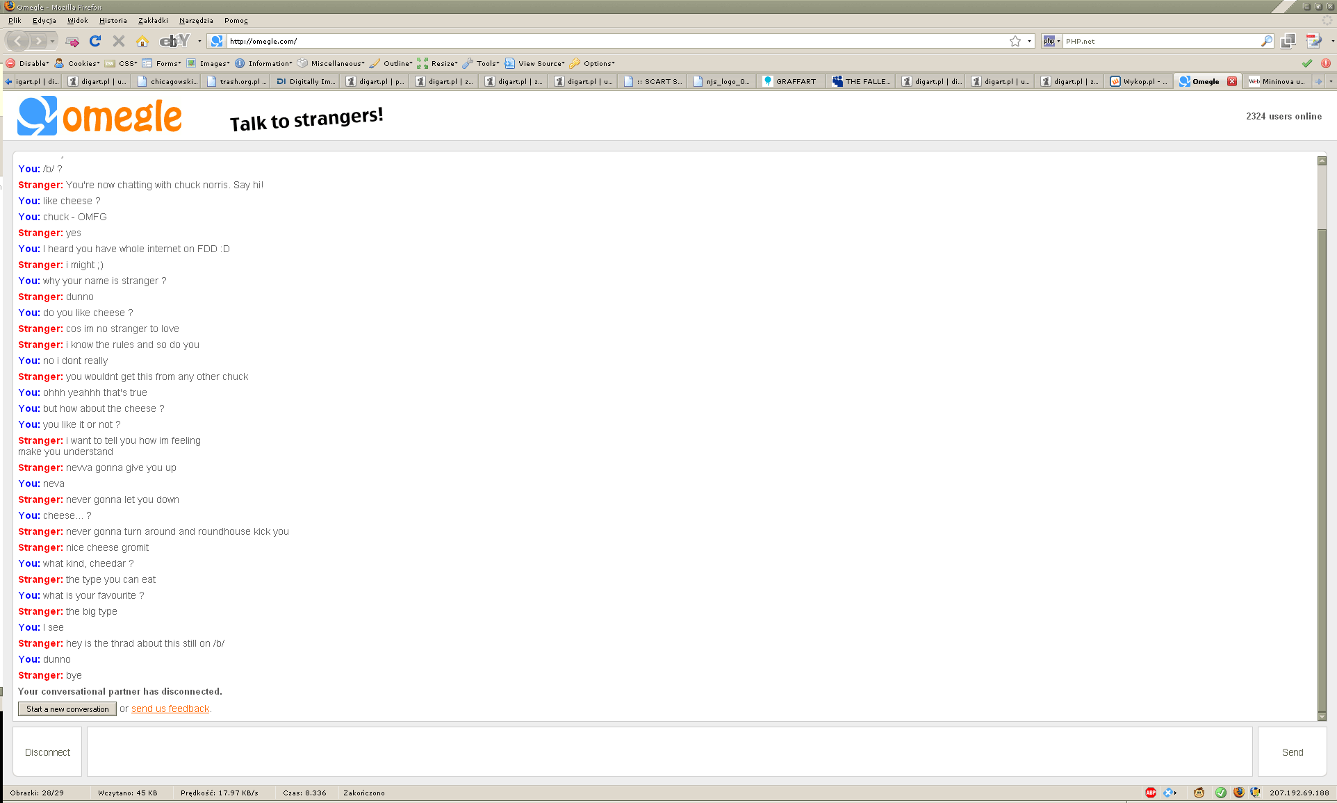Click the browser Back arrow button
Screen dimensions: 1337x803
pyautogui.click(x=17, y=42)
